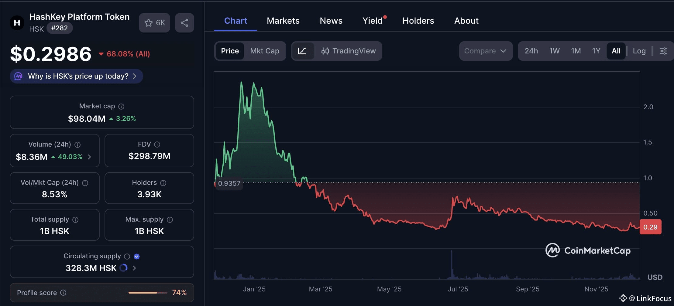Screen dimensions: 674x306
Task: Click the Total supply info icon
Action: coord(75,220)
